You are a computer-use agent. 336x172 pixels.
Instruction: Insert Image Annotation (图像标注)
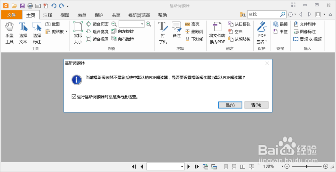[x=304, y=32]
